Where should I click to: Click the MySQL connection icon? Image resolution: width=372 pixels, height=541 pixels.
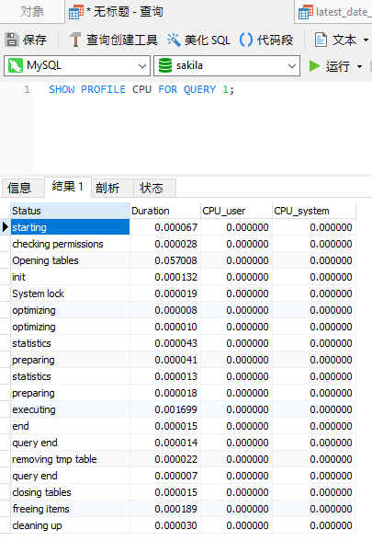(15, 65)
